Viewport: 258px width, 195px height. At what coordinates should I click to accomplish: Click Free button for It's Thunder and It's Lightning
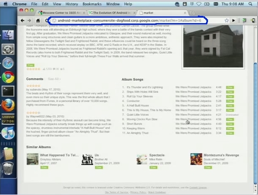tap(230, 87)
